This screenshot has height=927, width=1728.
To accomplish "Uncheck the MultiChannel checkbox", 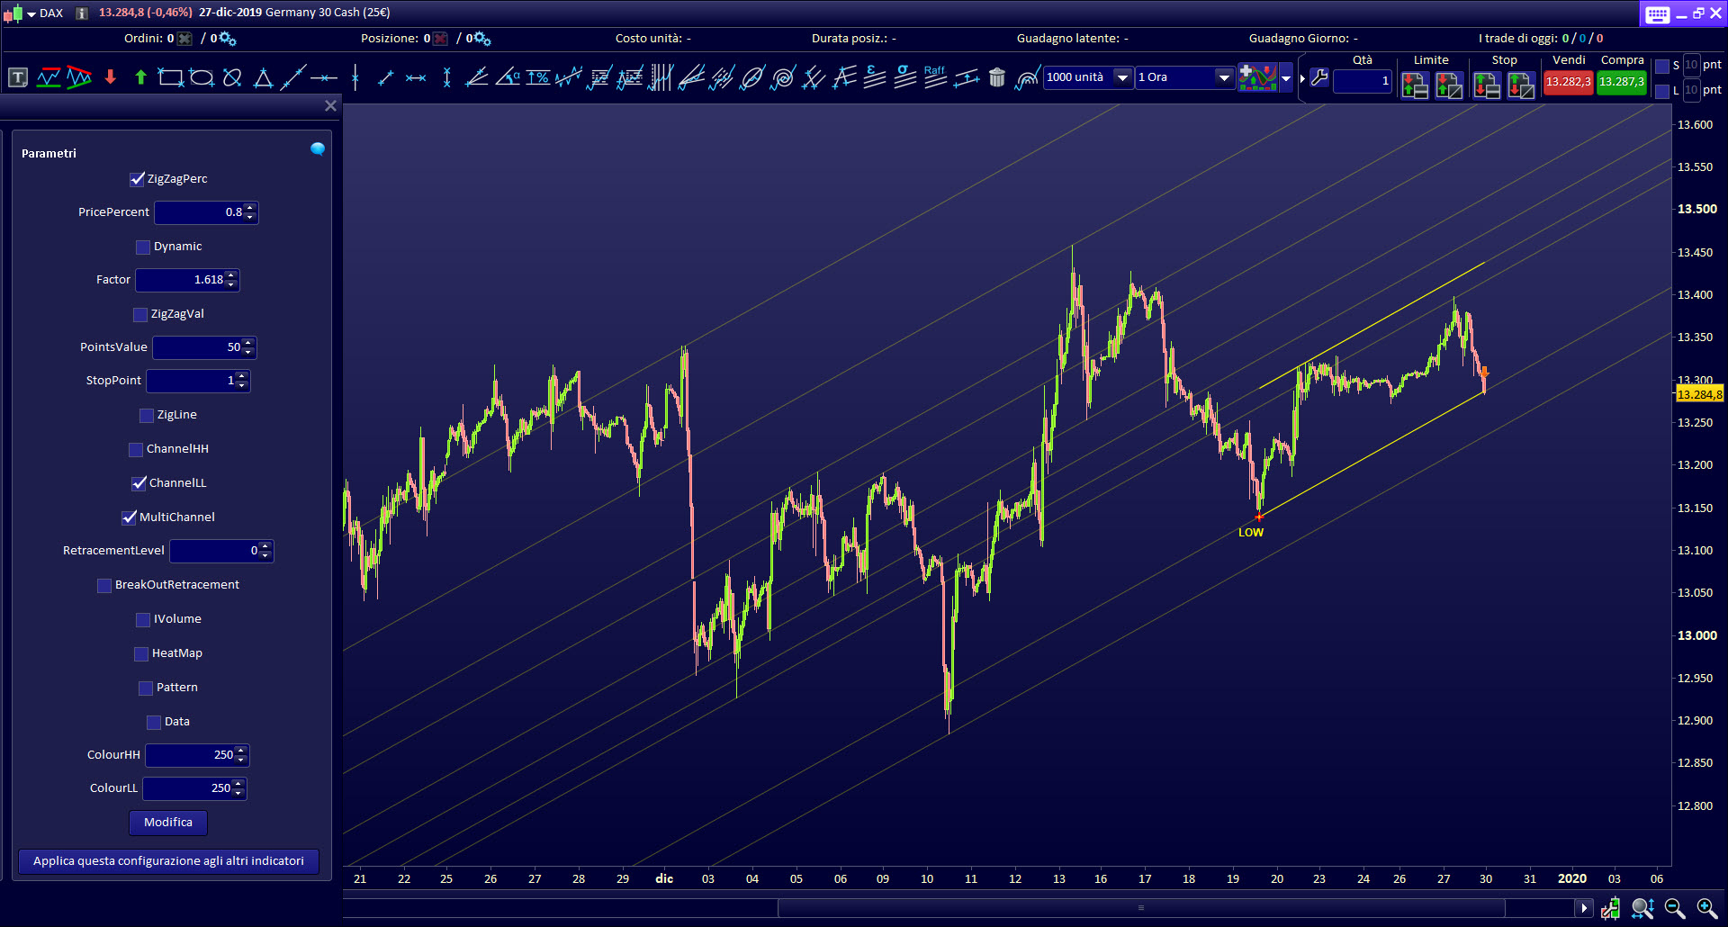I will point(129,517).
